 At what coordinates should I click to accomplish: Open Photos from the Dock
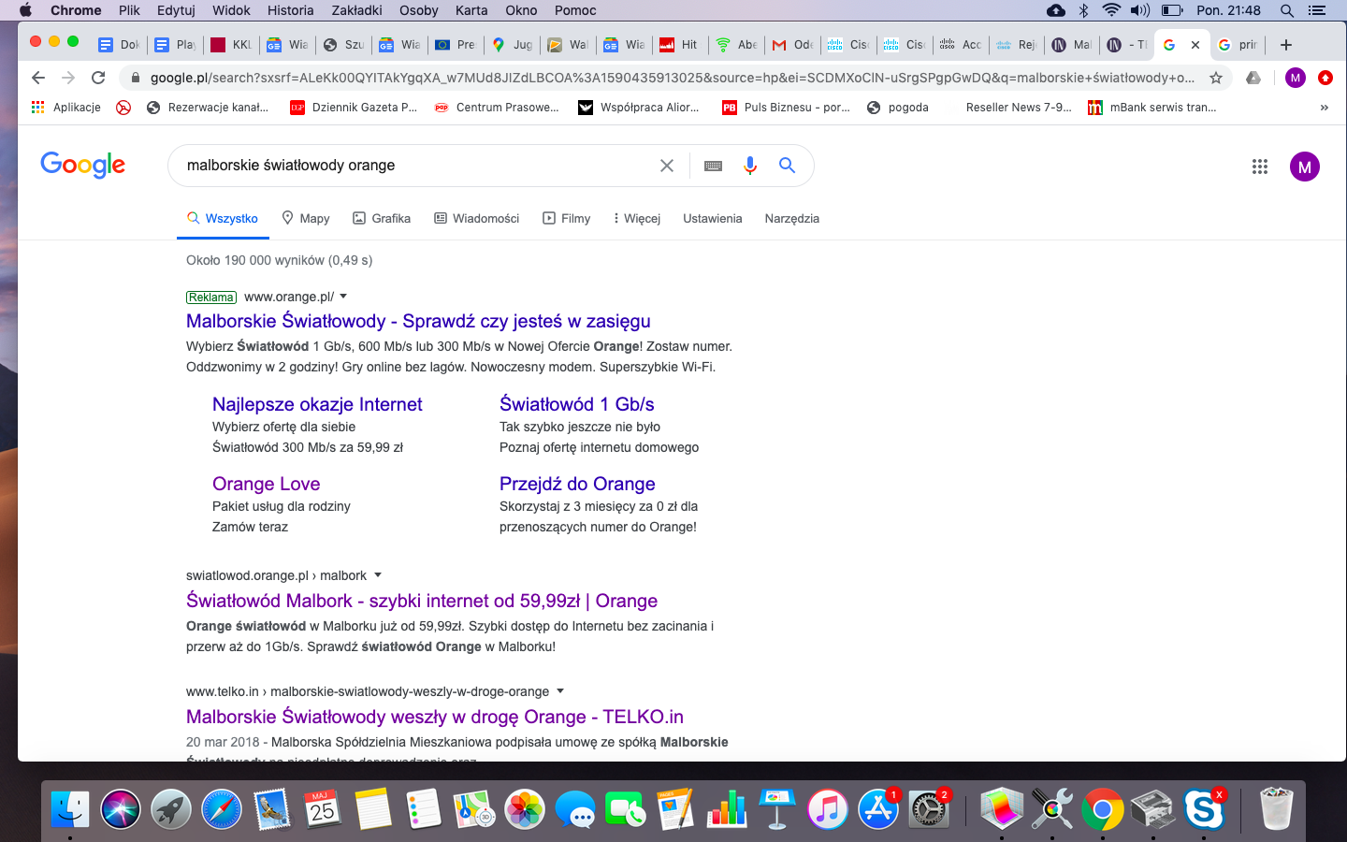pos(525,809)
